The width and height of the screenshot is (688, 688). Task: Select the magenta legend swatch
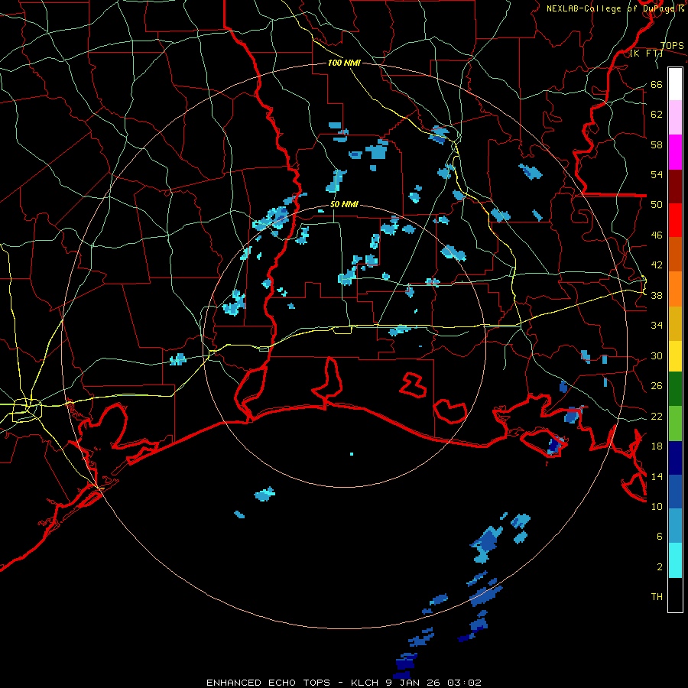675,152
